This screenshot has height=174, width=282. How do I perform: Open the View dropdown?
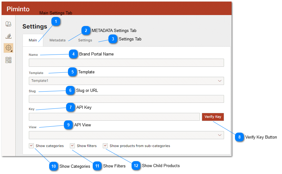(126, 135)
